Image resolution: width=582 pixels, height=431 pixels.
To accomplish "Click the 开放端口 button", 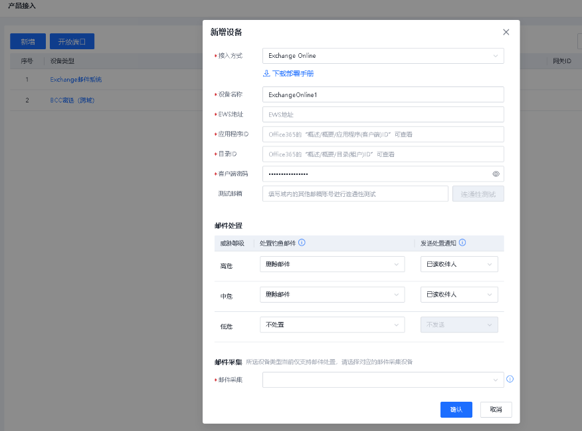I will pos(72,41).
